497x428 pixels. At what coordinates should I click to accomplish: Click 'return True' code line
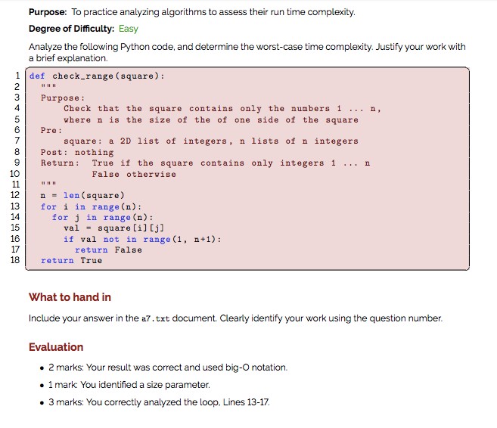pos(71,261)
